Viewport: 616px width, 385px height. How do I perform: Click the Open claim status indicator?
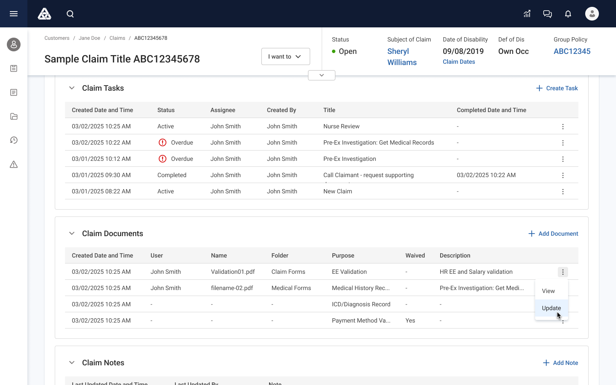pos(344,51)
